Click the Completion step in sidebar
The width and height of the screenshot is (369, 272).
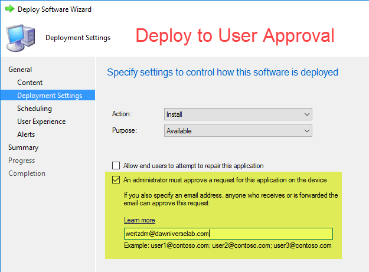coord(27,173)
